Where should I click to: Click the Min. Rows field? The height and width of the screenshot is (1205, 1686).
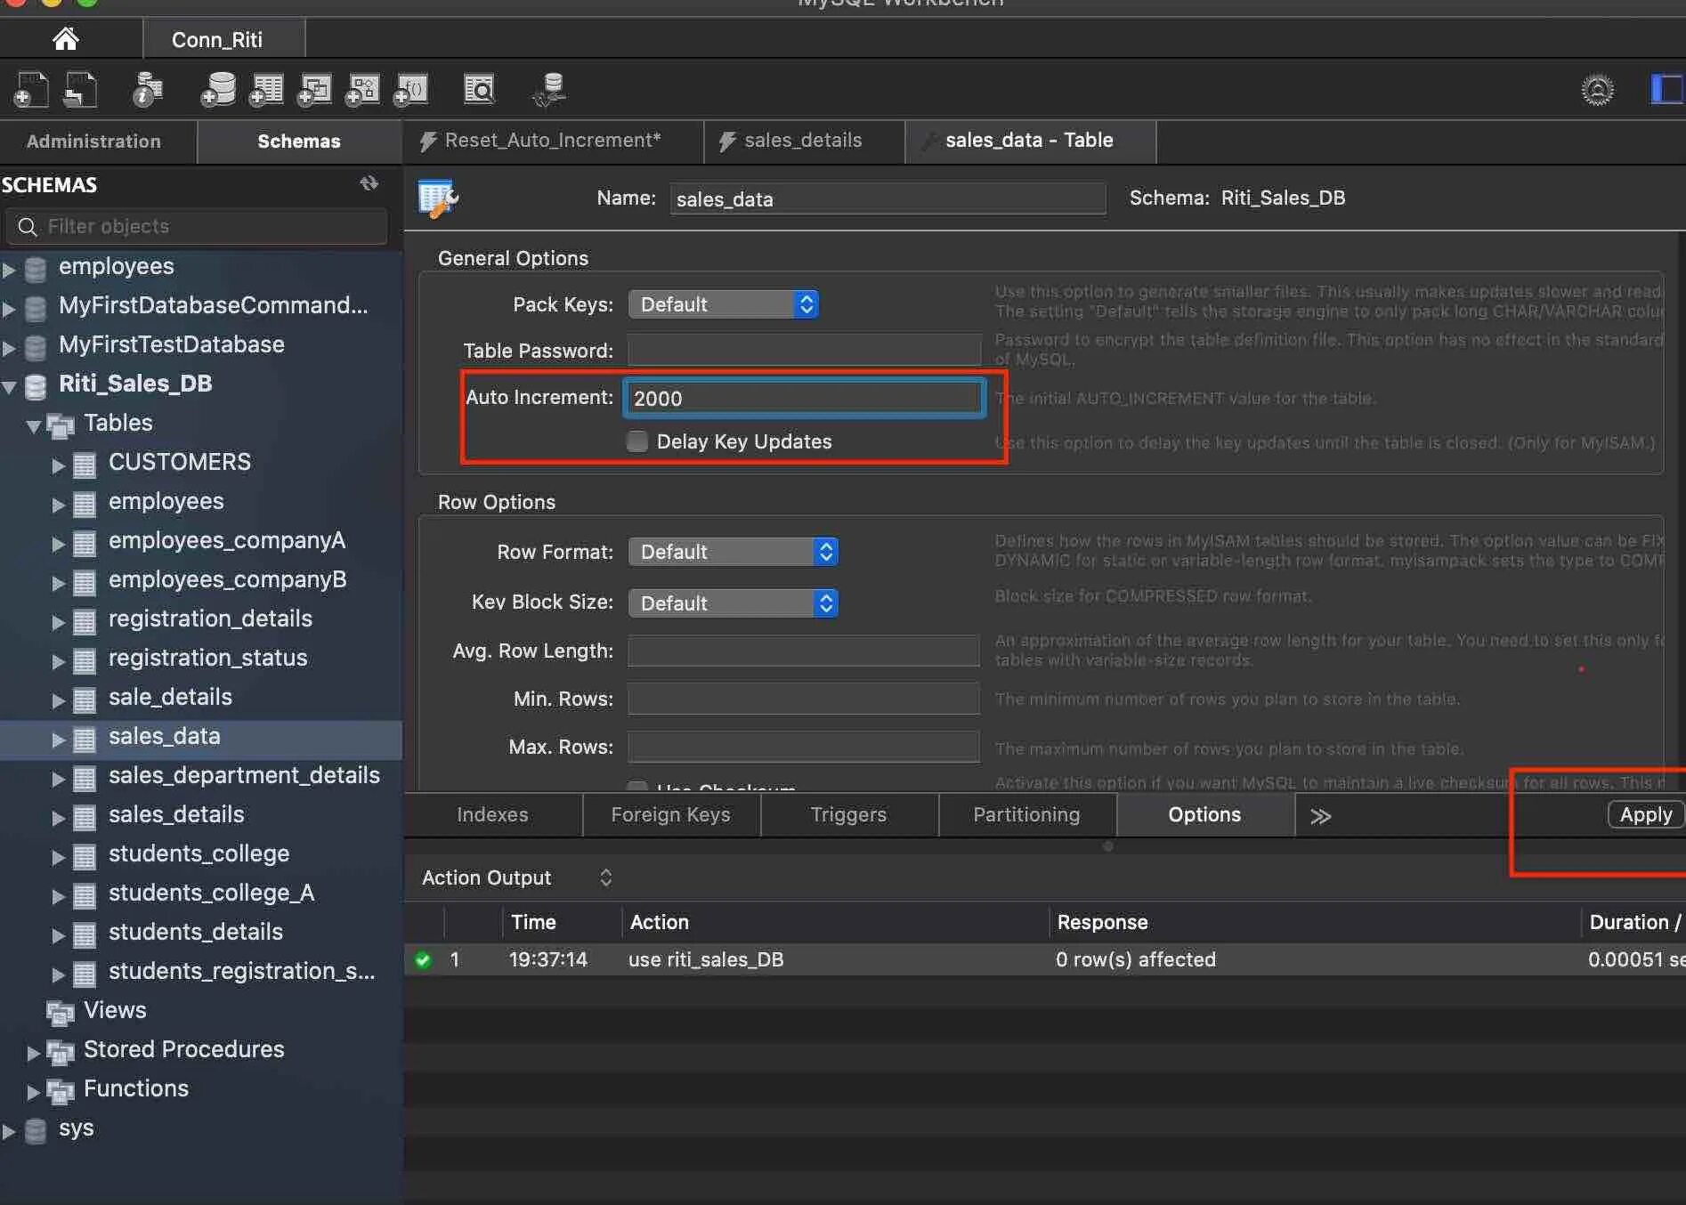[x=804, y=699]
